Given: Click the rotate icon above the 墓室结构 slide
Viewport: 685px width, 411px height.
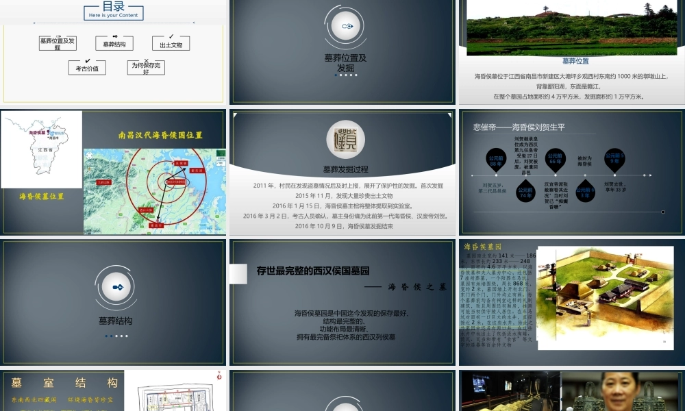Looking at the screenshot, I should pos(219,377).
